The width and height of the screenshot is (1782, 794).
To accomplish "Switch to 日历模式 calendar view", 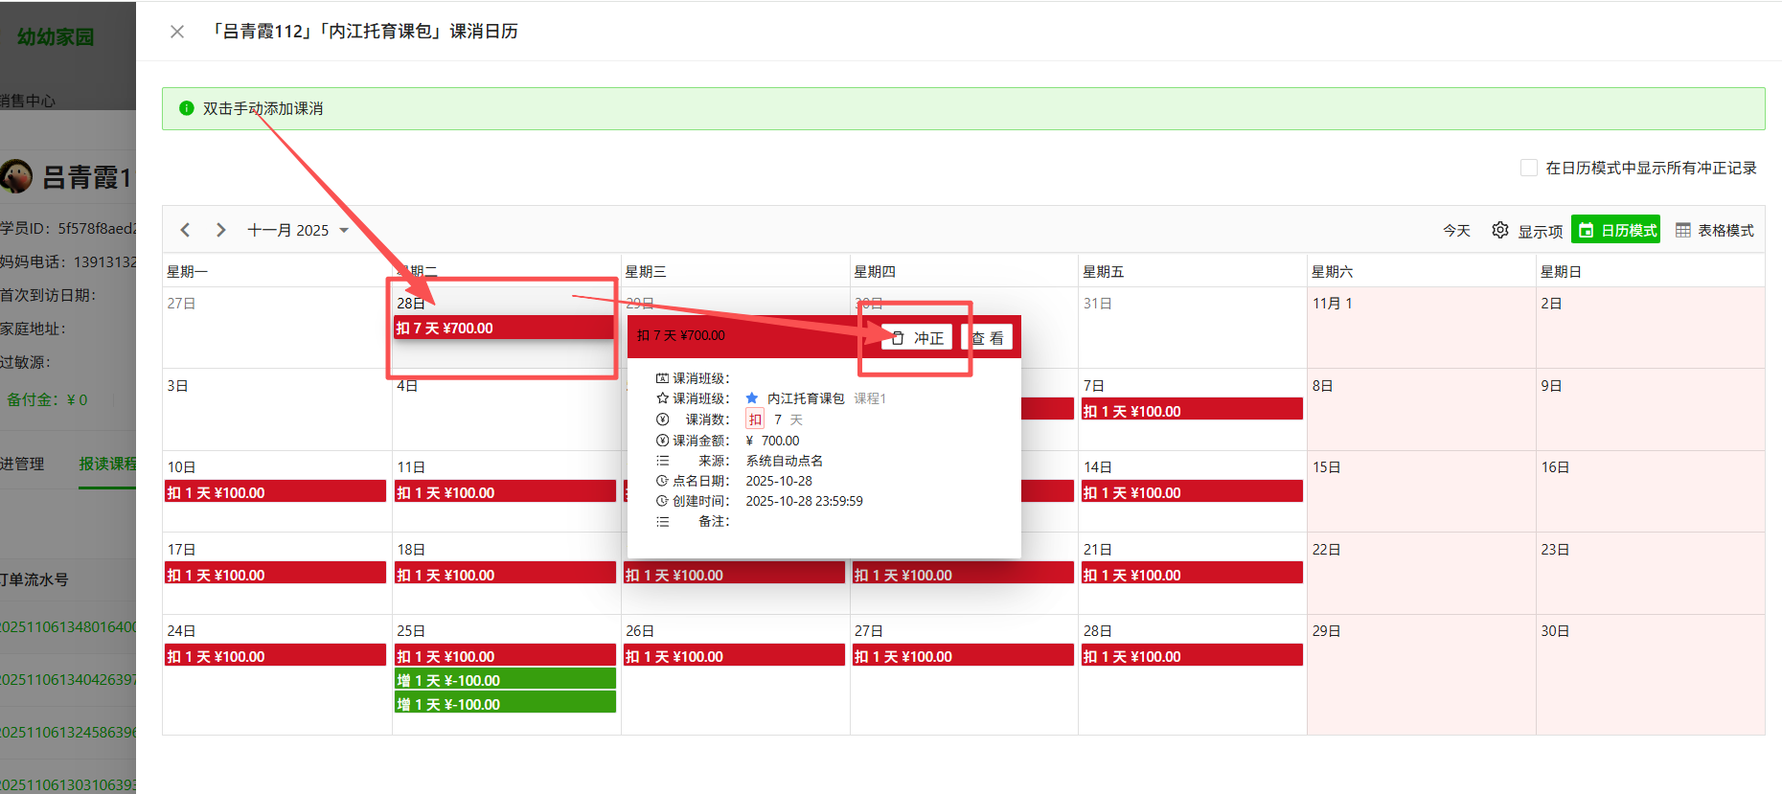I will pyautogui.click(x=1616, y=230).
